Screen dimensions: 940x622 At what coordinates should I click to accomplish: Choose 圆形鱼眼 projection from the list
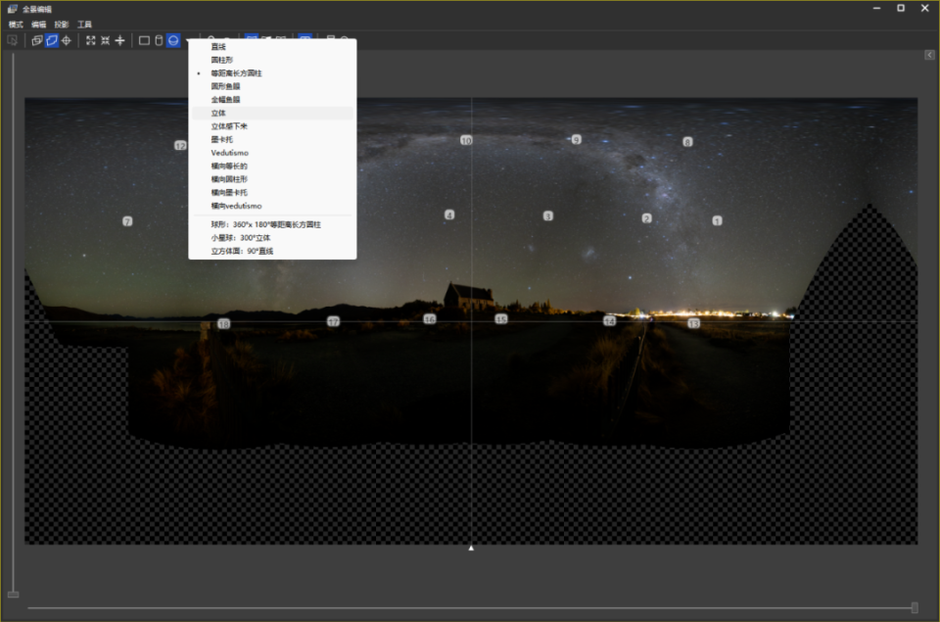(x=225, y=86)
